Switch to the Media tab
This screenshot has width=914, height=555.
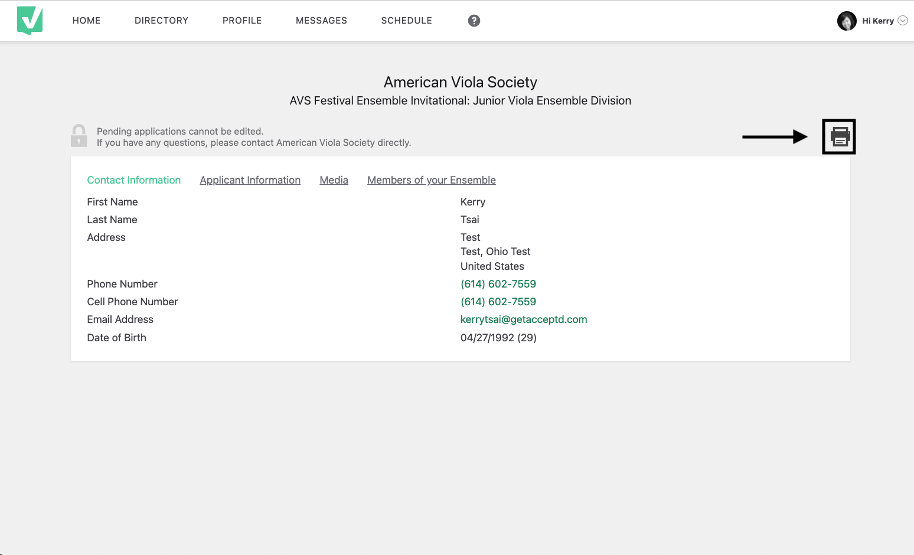334,180
